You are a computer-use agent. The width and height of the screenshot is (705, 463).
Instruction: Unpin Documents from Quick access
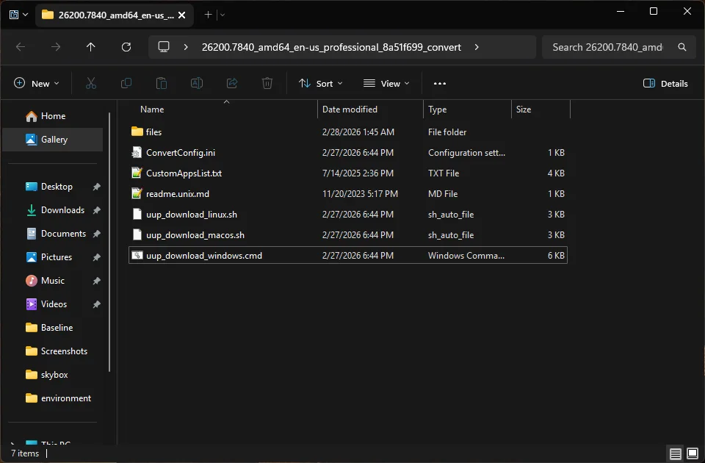point(96,234)
